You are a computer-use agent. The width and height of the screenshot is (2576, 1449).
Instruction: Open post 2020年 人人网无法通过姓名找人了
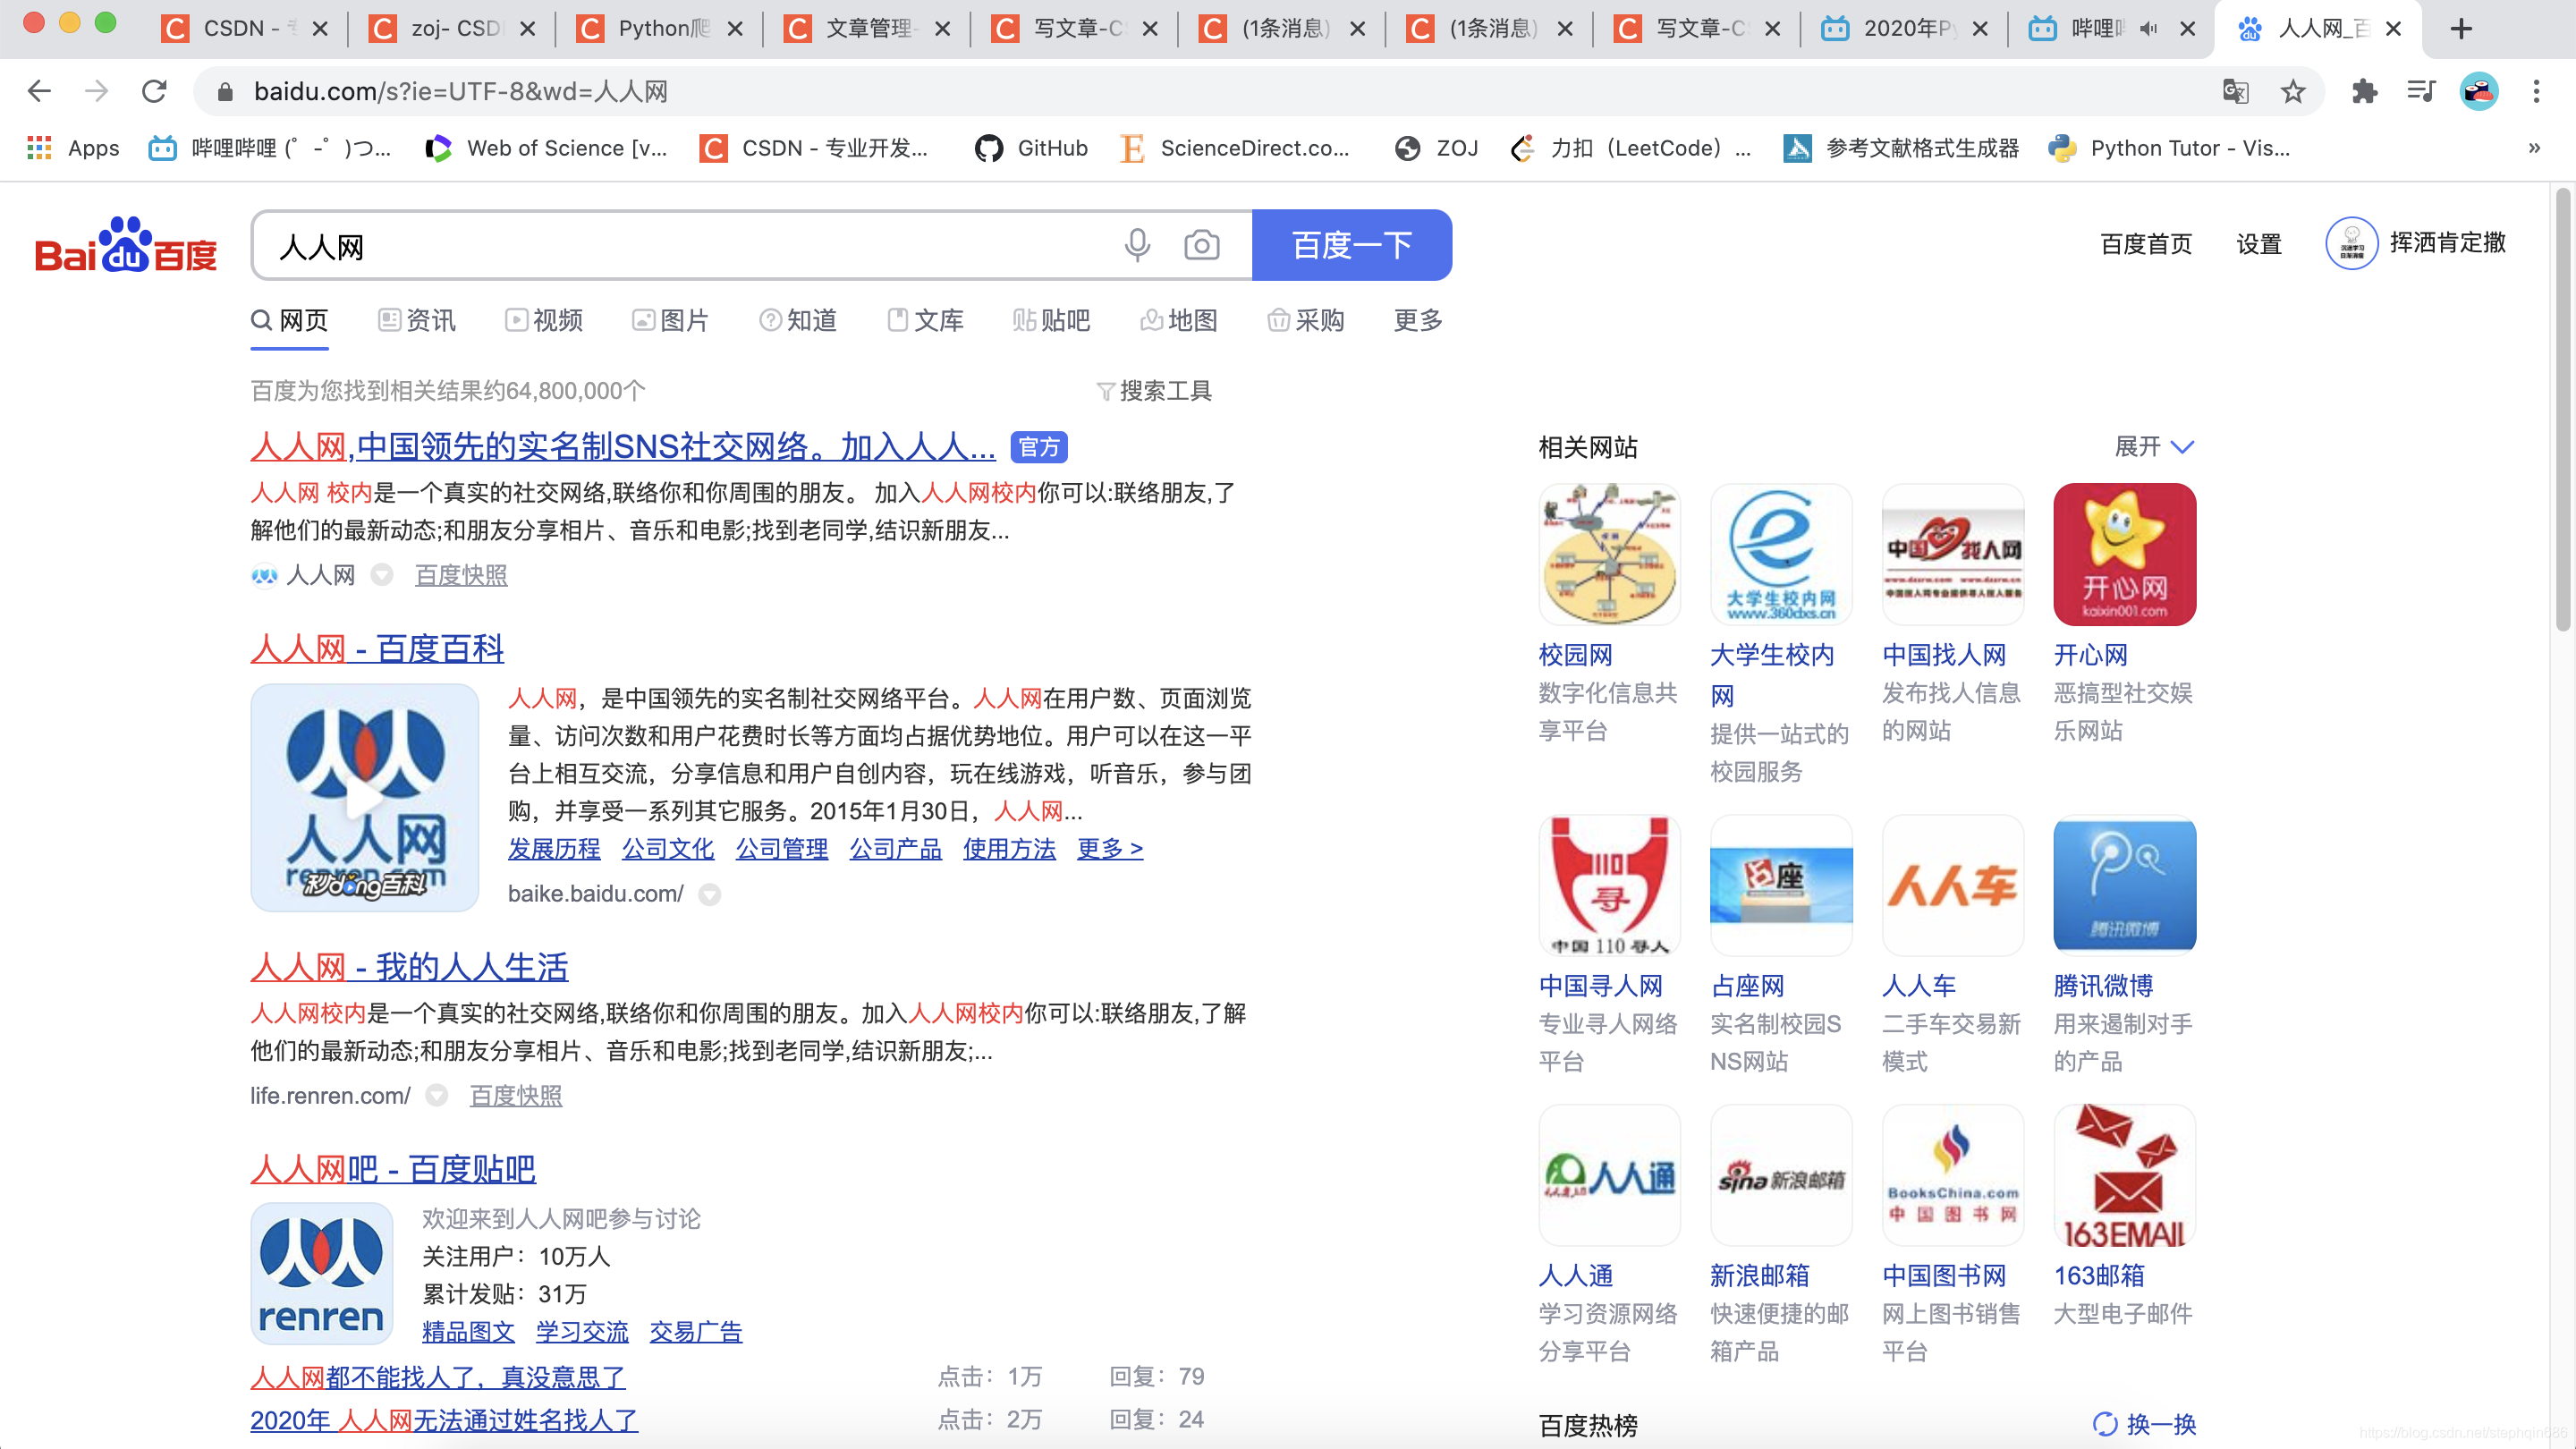pyautogui.click(x=444, y=1420)
